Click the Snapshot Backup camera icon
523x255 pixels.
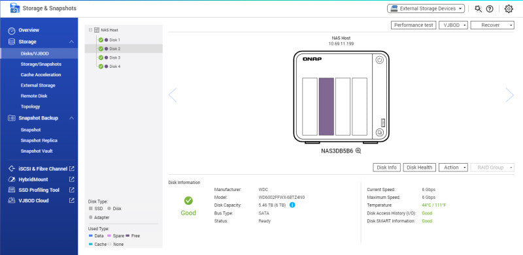(x=12, y=118)
